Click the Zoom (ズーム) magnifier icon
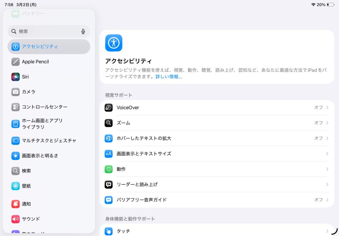The image size is (339, 236). point(109,123)
